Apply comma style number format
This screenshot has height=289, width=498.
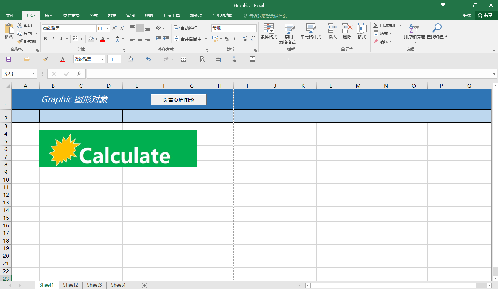click(235, 39)
